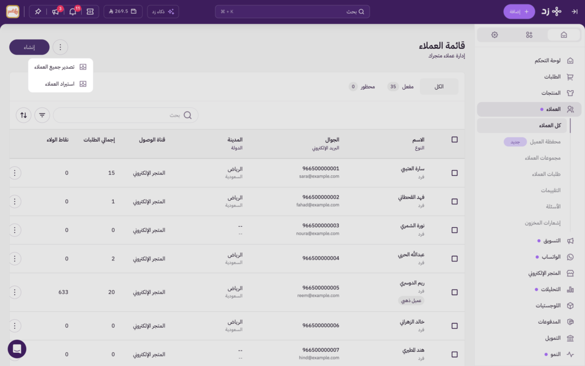This screenshot has height=366, width=585.
Task: Click the عميل ذهبي tag on ريم الدوسري
Action: click(x=411, y=301)
